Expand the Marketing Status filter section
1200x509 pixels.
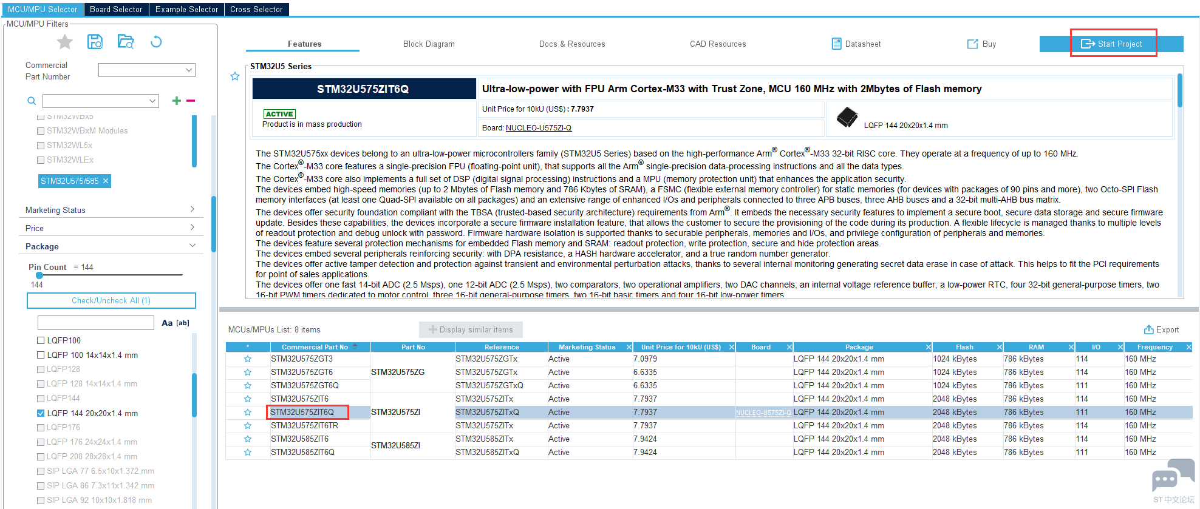[110, 210]
